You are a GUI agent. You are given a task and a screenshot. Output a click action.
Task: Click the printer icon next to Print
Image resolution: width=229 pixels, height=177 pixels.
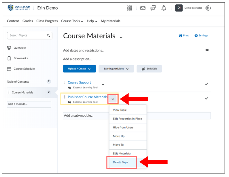[x=181, y=35]
